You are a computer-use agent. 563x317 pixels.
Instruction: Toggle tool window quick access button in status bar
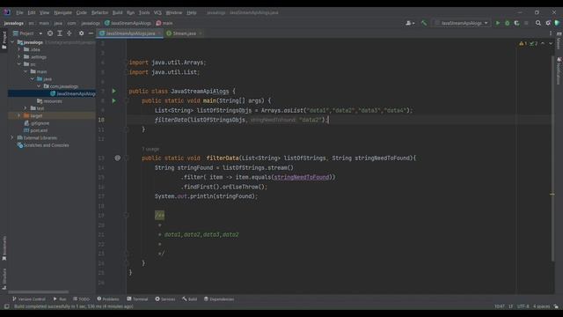(x=6, y=306)
